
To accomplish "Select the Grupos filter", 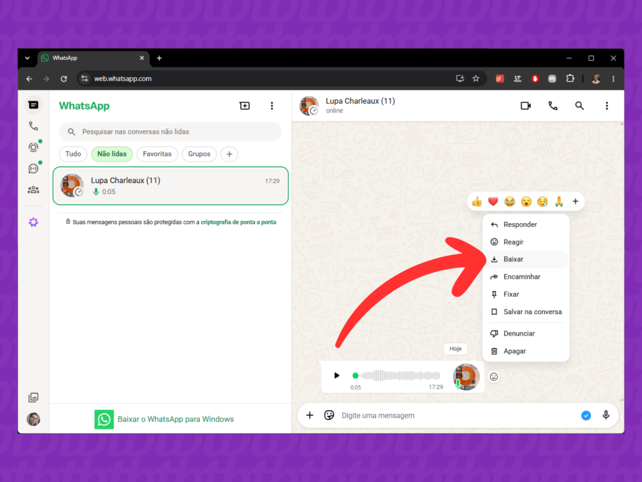I will (199, 154).
